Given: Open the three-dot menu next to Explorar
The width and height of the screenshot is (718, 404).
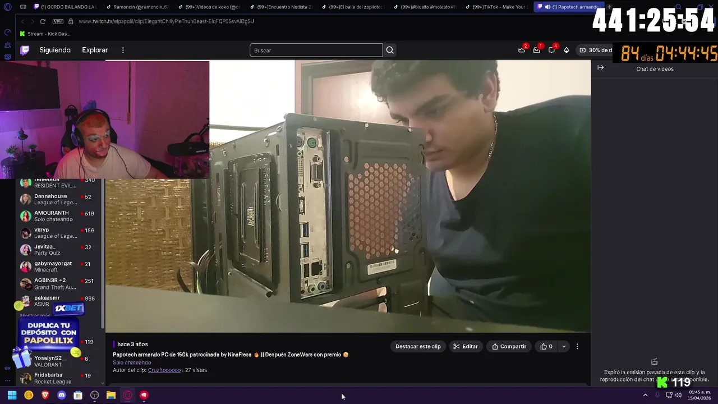Looking at the screenshot, I should pos(123,50).
